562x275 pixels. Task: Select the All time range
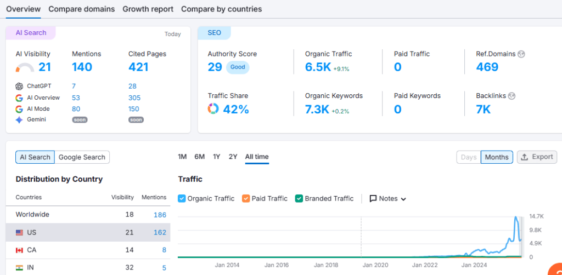coord(257,157)
